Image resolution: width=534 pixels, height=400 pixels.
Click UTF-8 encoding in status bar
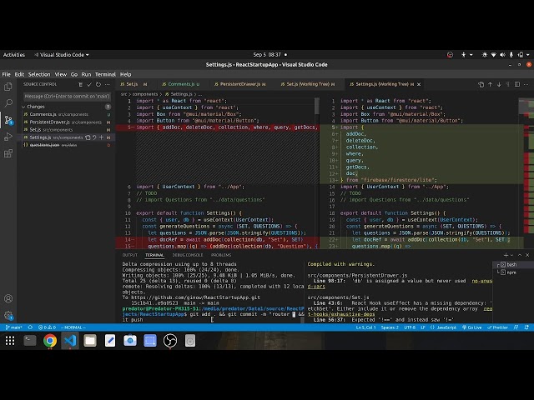(410, 327)
